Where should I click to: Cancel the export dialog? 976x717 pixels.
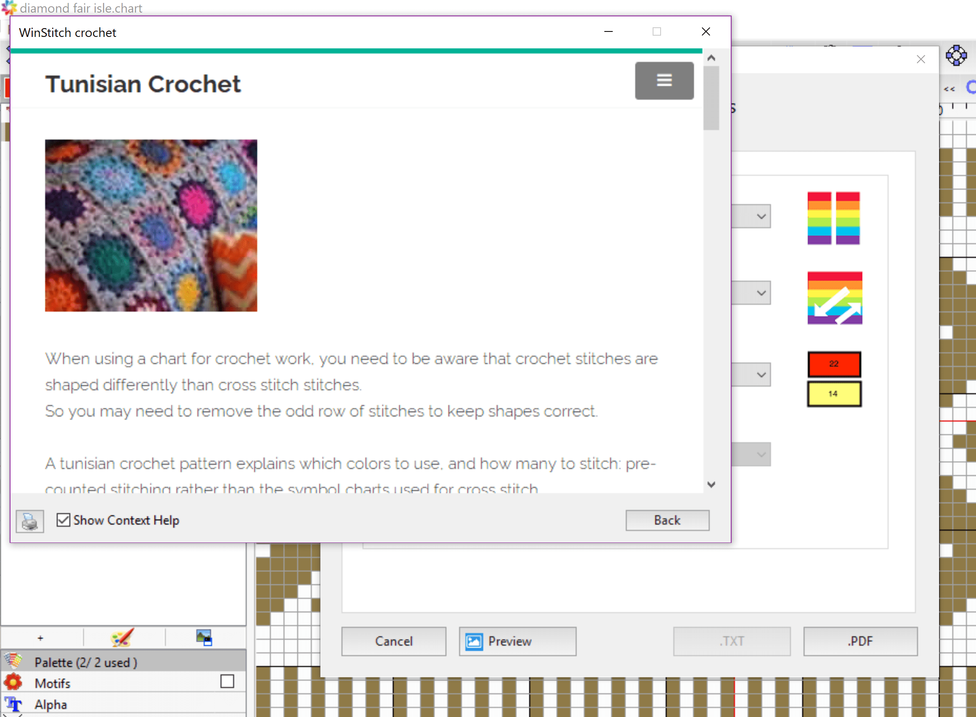[x=394, y=641]
